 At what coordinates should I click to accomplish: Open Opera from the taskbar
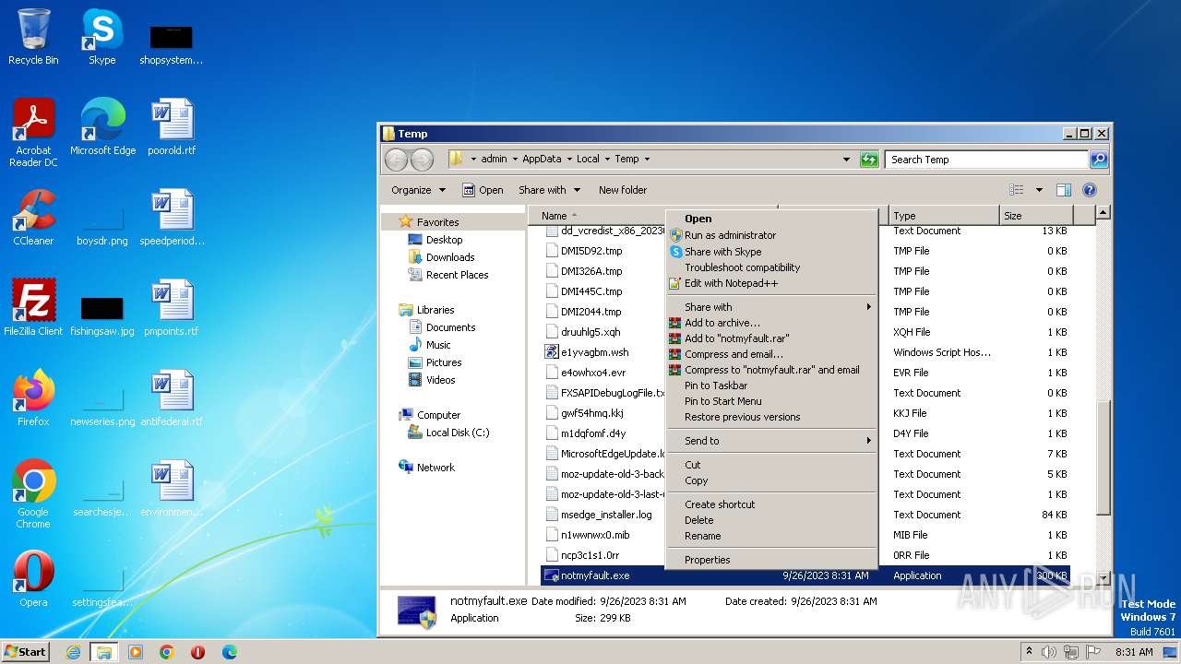(197, 652)
